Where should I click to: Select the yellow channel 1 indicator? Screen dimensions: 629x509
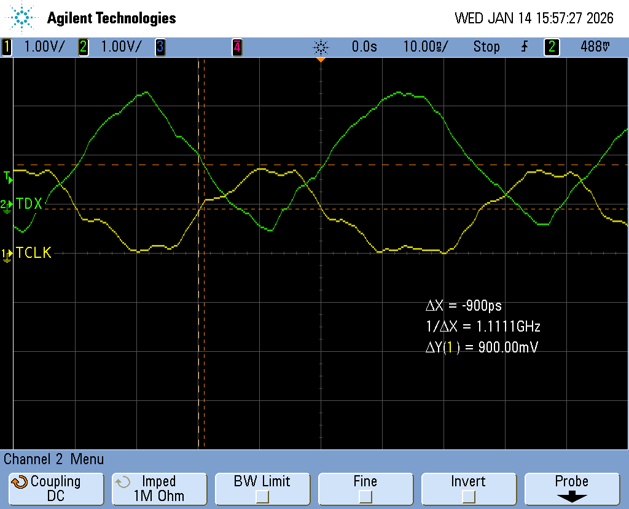coord(7,47)
